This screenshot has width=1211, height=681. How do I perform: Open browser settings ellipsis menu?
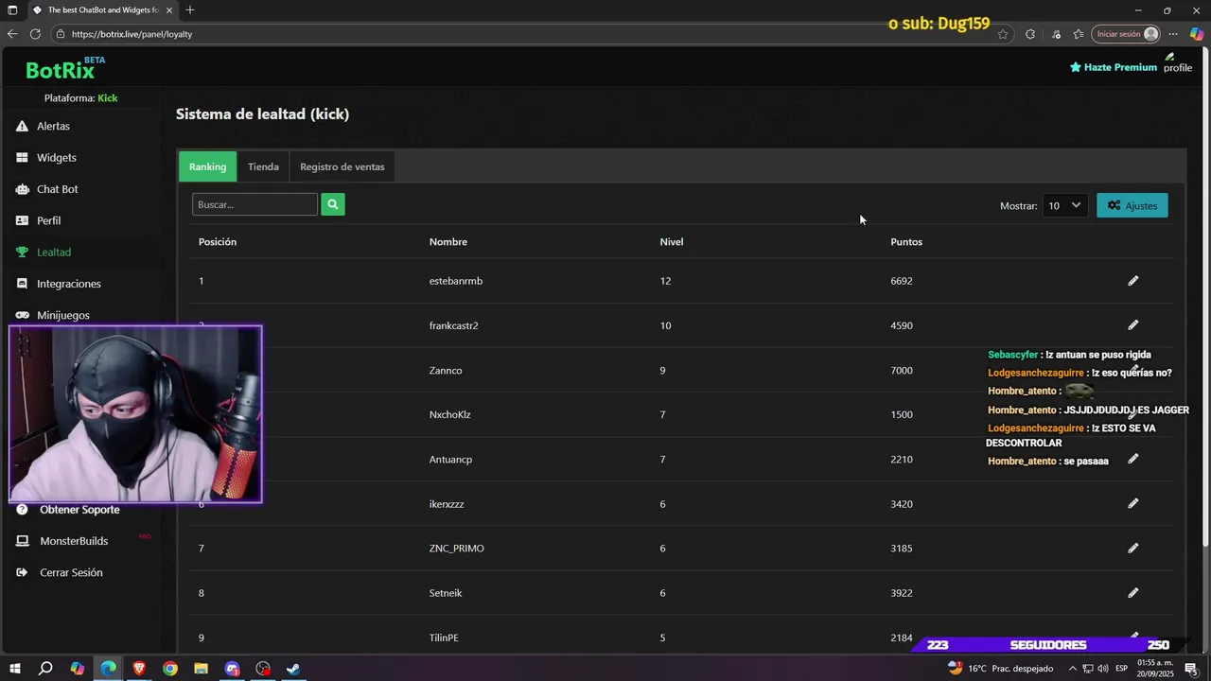click(1173, 34)
